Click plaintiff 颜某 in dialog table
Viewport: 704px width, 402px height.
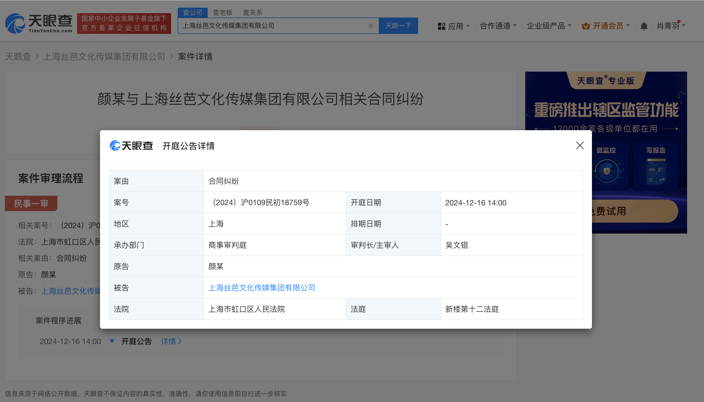[x=216, y=266]
